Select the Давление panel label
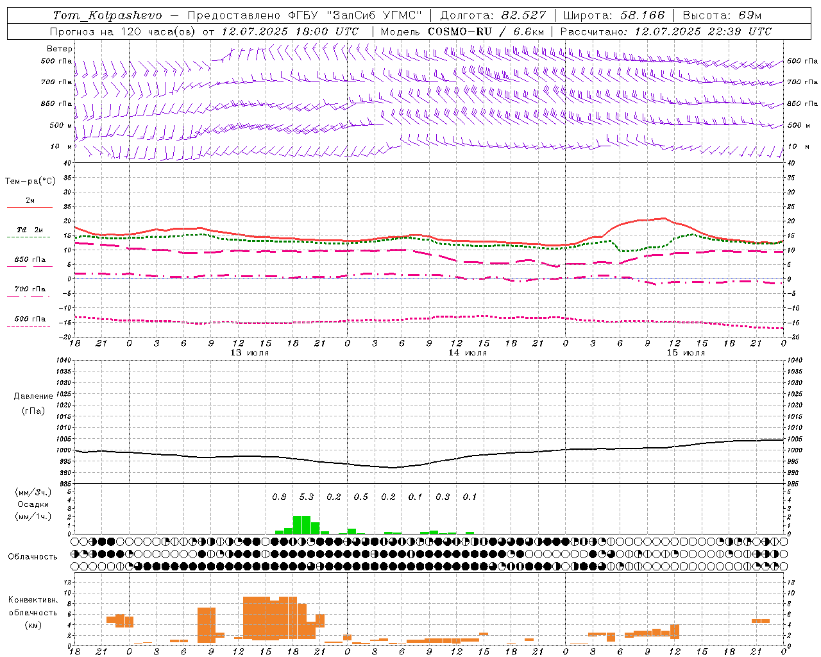 (x=33, y=397)
